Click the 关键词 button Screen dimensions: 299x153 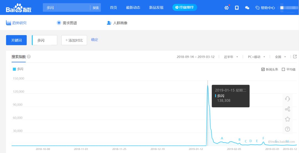(x=16, y=40)
